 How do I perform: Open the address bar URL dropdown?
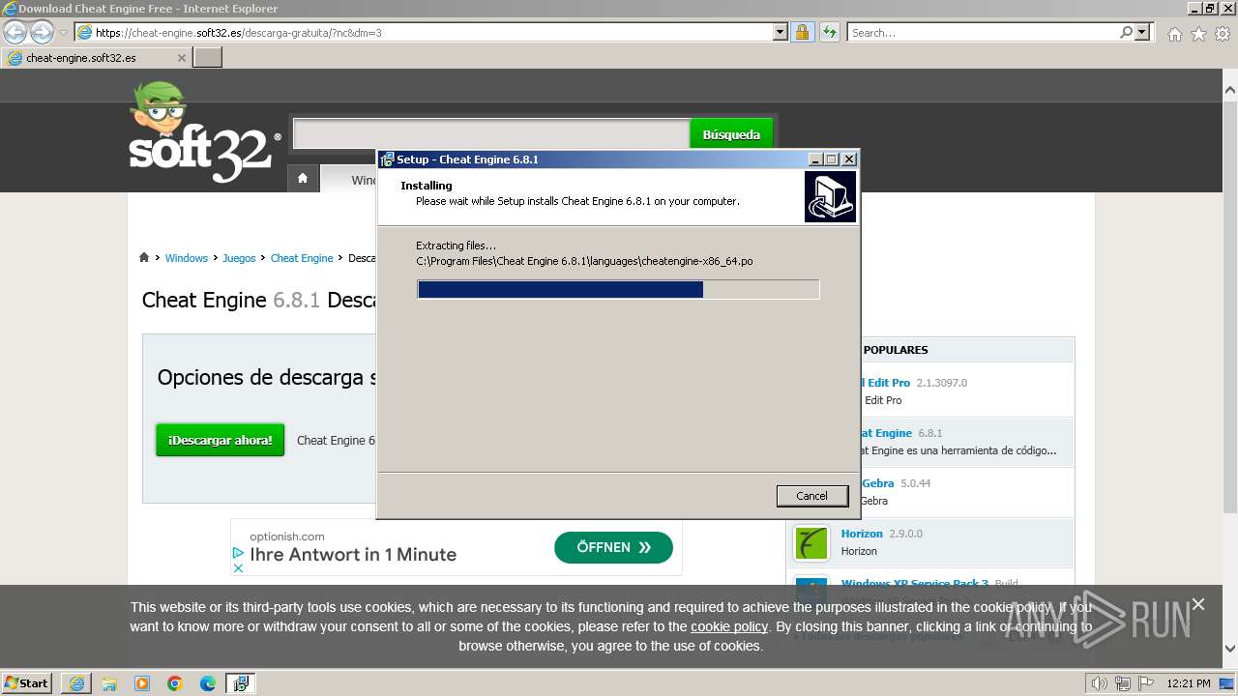781,32
